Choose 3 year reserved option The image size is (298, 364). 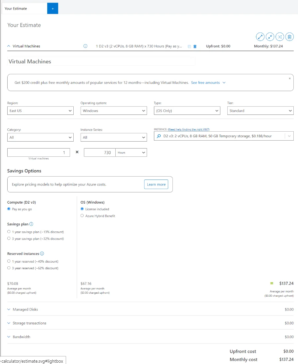click(x=9, y=268)
